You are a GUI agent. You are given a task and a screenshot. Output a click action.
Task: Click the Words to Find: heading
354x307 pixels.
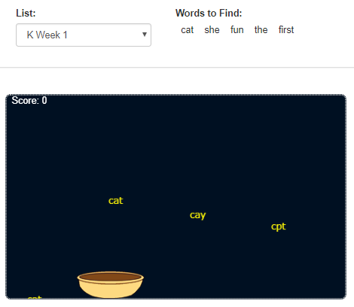click(209, 13)
